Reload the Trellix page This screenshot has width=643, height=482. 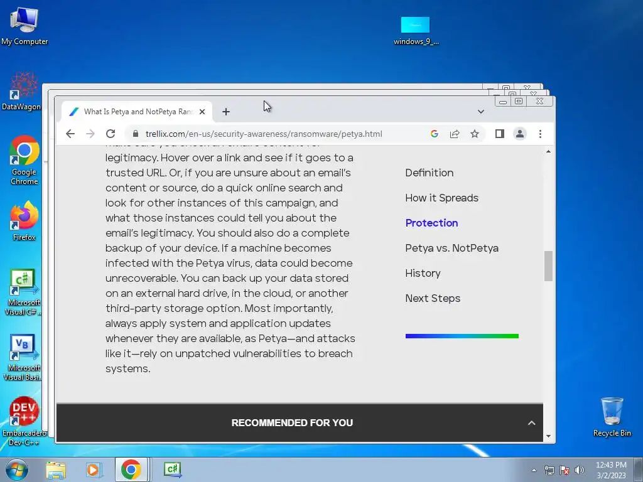click(x=111, y=134)
